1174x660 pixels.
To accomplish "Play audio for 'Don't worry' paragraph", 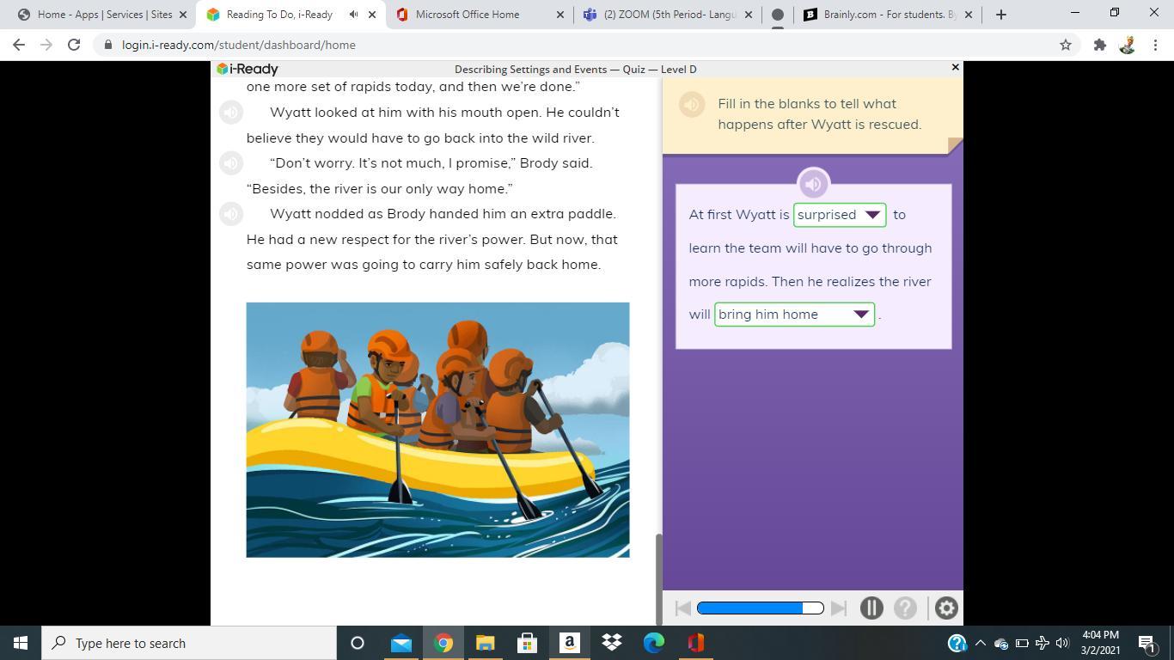I will [231, 163].
